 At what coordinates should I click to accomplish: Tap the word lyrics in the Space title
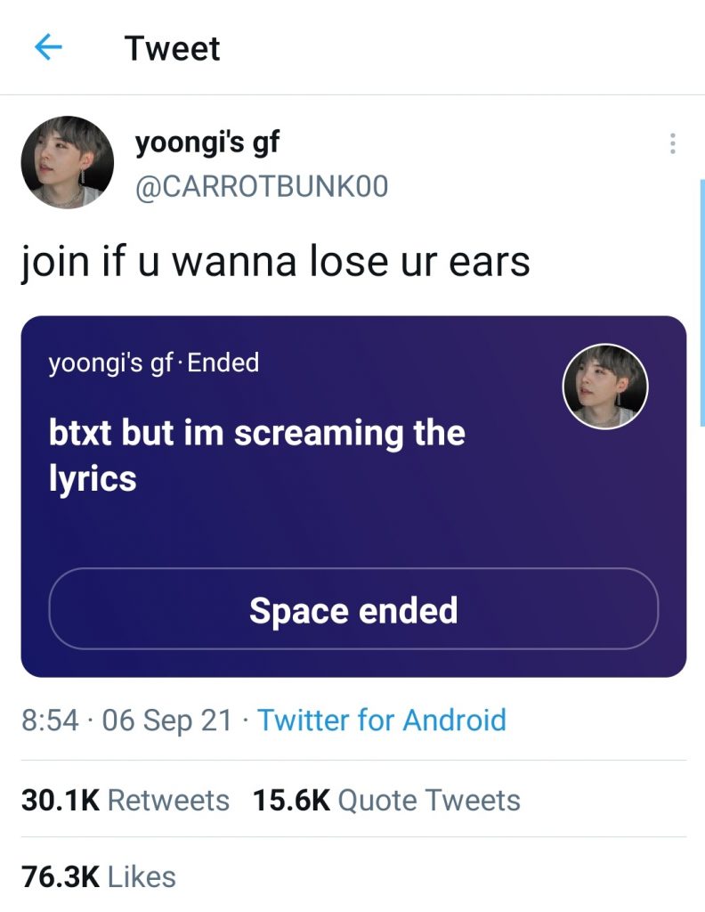(x=93, y=478)
